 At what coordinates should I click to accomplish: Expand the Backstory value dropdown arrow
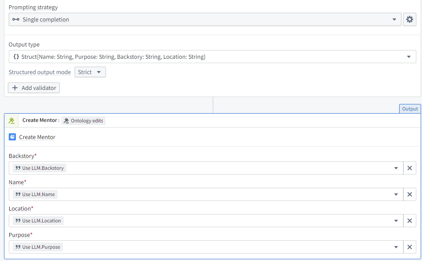coord(396,168)
